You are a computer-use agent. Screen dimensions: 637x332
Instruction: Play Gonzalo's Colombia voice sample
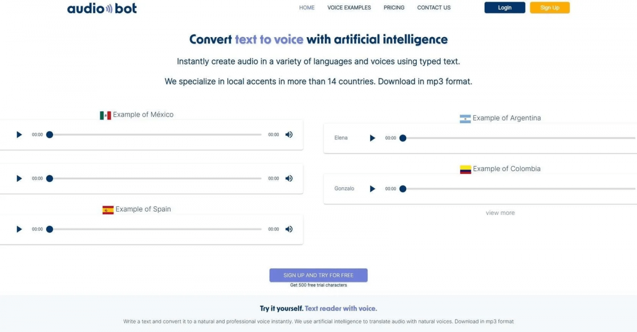(372, 189)
